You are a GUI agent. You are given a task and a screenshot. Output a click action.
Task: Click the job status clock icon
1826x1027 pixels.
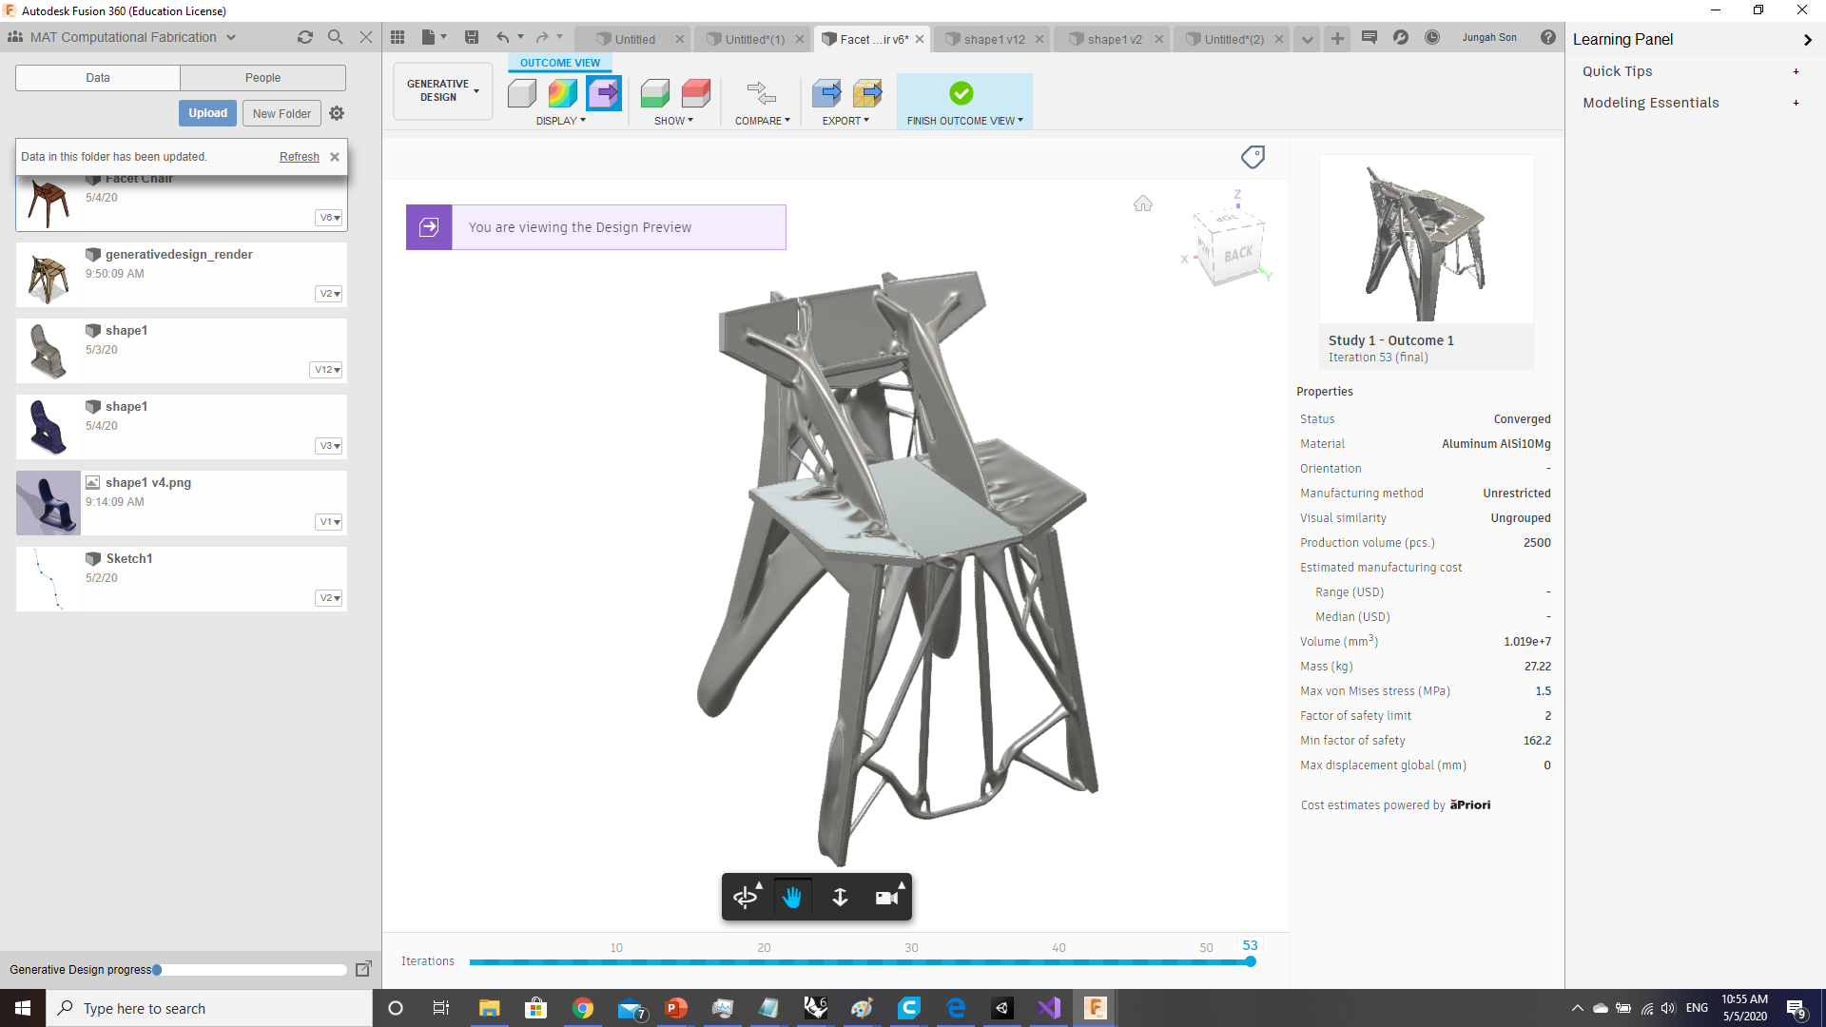coord(1432,37)
